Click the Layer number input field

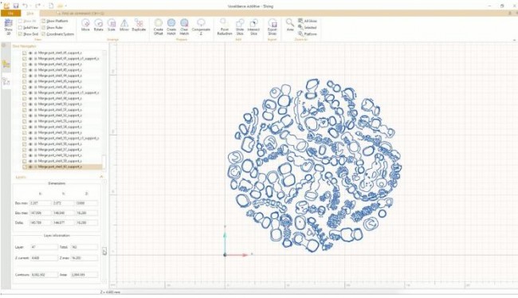[x=44, y=247]
